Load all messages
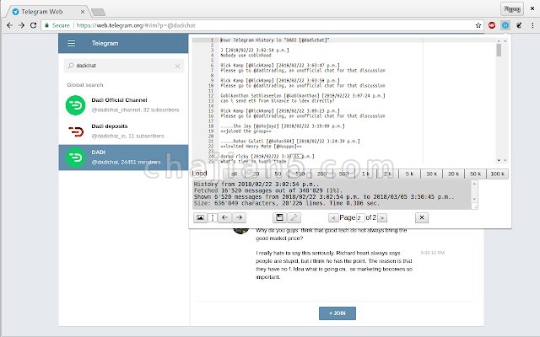The width and height of the screenshot is (540, 337). (x=234, y=174)
